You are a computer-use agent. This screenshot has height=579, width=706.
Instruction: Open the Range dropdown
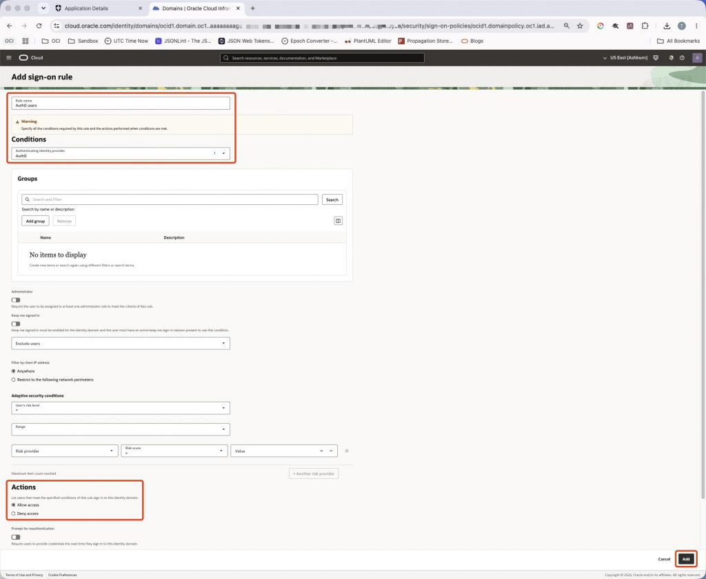pos(121,429)
